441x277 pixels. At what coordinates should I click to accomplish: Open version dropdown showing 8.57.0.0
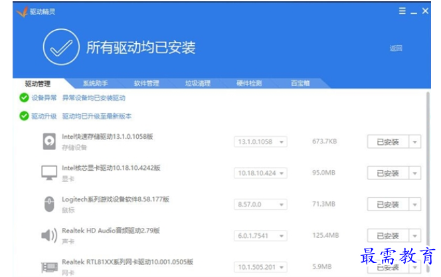260,205
